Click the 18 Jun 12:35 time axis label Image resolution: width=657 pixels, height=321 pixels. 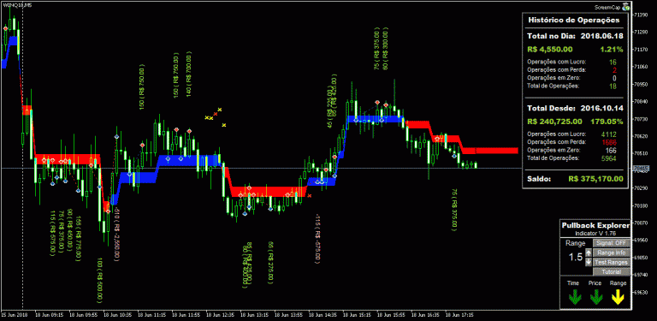pyautogui.click(x=222, y=313)
